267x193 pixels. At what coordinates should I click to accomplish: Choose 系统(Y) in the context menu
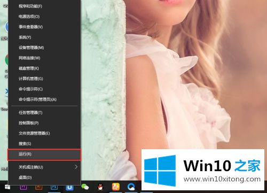click(x=44, y=37)
